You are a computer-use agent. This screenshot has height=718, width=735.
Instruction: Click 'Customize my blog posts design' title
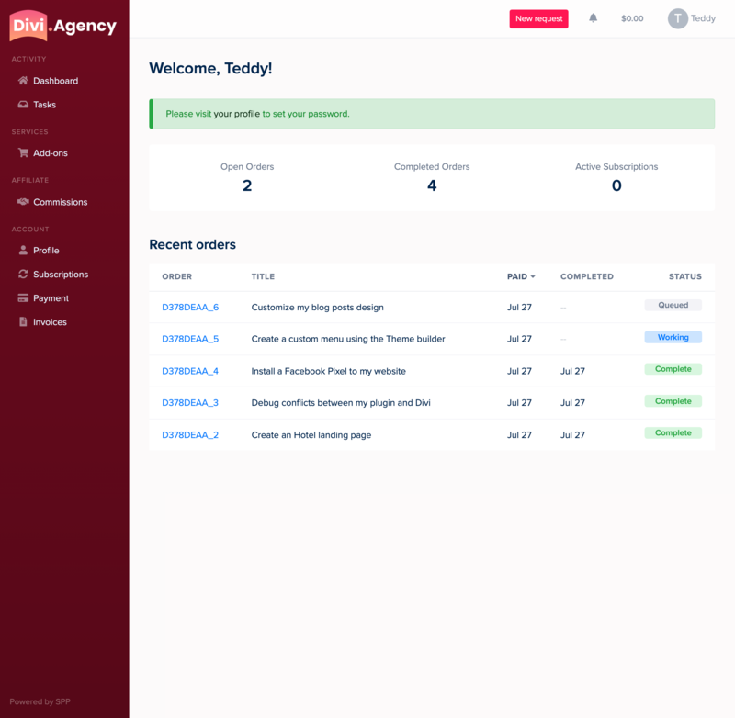317,308
